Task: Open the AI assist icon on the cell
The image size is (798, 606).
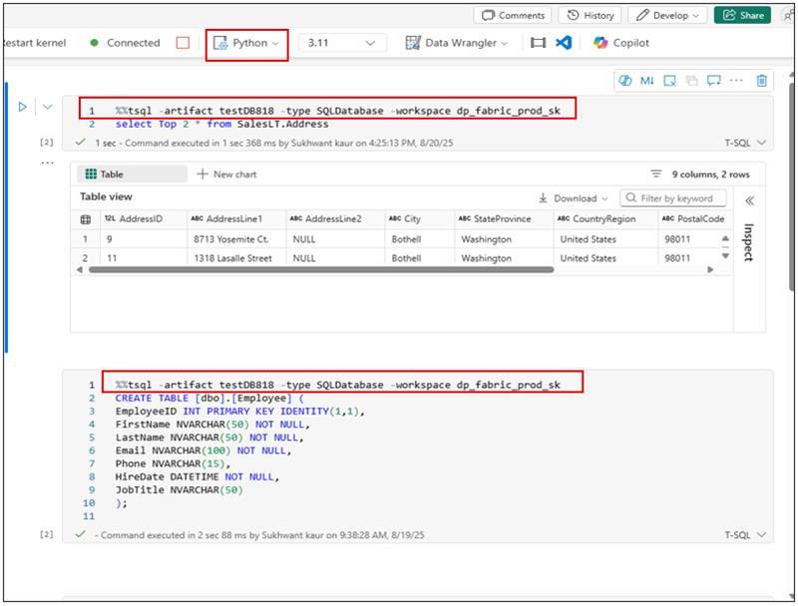Action: 625,82
